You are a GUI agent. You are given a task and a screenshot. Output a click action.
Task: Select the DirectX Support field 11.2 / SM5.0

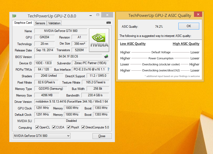point(98,76)
